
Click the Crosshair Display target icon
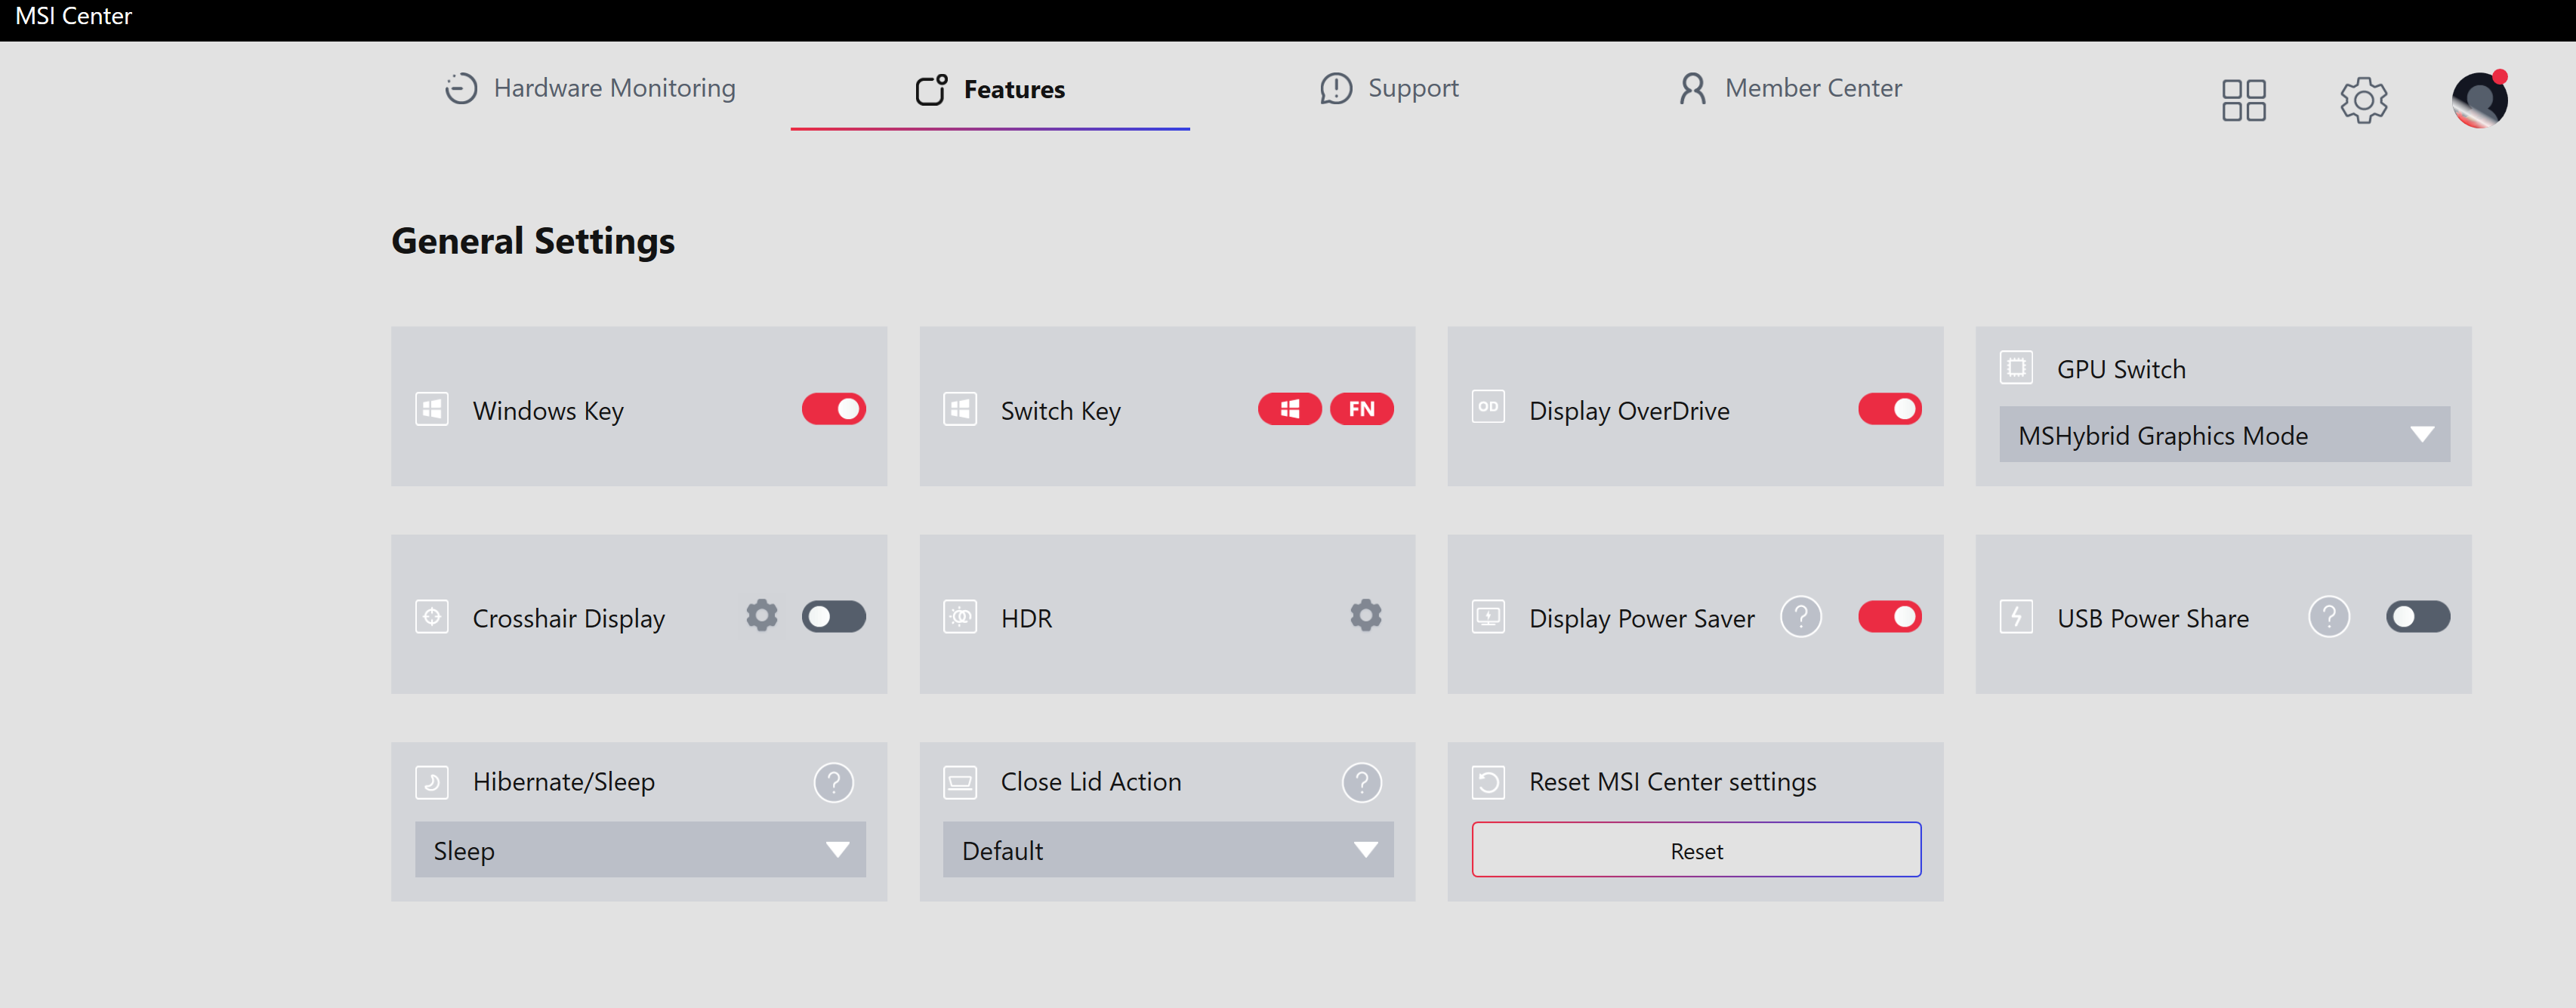[432, 616]
